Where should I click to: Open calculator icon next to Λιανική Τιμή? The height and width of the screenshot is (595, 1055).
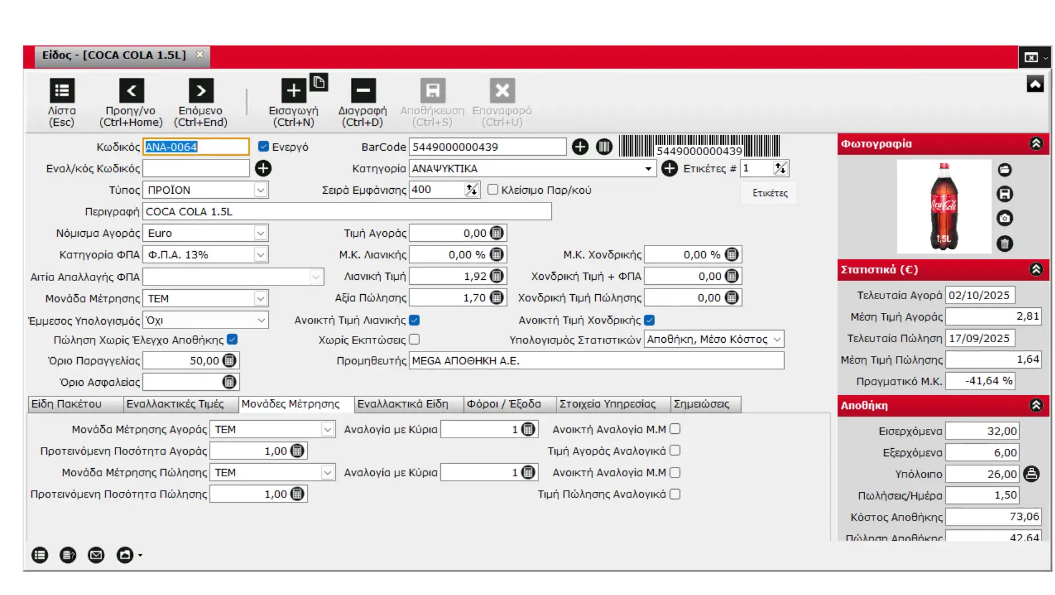point(497,276)
